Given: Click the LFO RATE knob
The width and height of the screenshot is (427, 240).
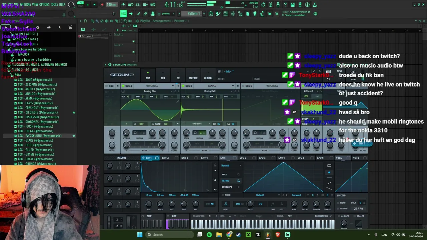Looking at the screenshot, I should pos(250,204).
